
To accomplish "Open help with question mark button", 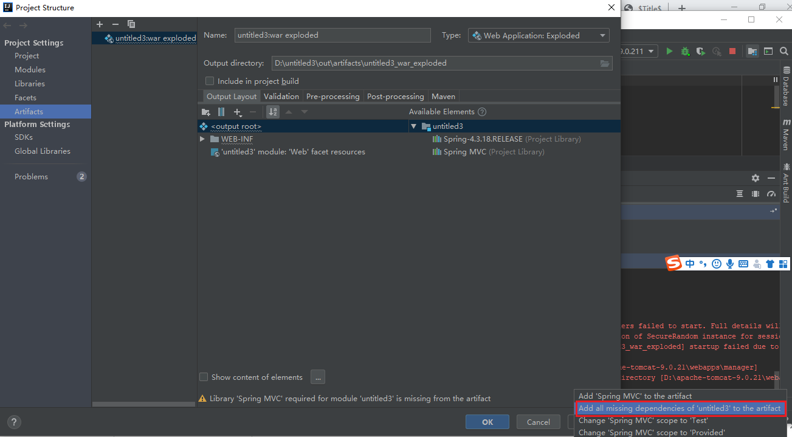I will [14, 422].
